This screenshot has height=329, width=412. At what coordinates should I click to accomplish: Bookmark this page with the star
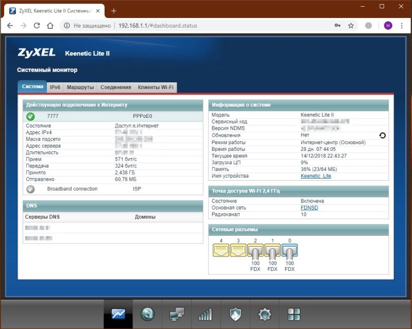351,26
